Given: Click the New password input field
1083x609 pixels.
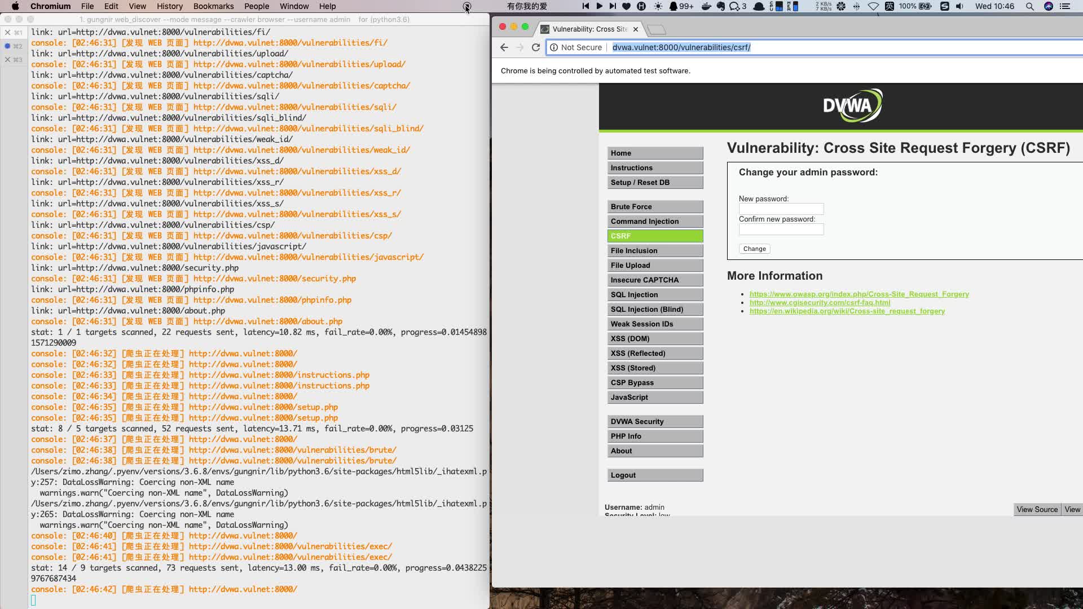Looking at the screenshot, I should coord(781,209).
